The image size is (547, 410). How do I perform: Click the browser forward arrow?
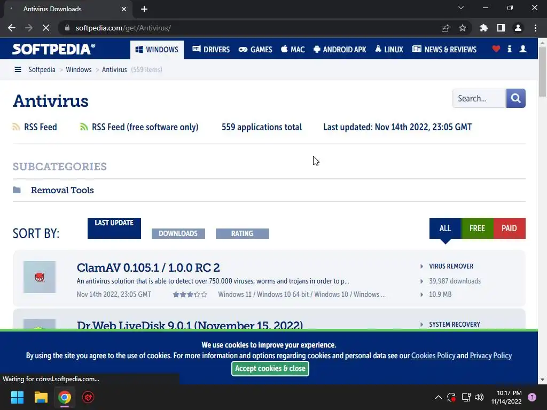point(29,28)
